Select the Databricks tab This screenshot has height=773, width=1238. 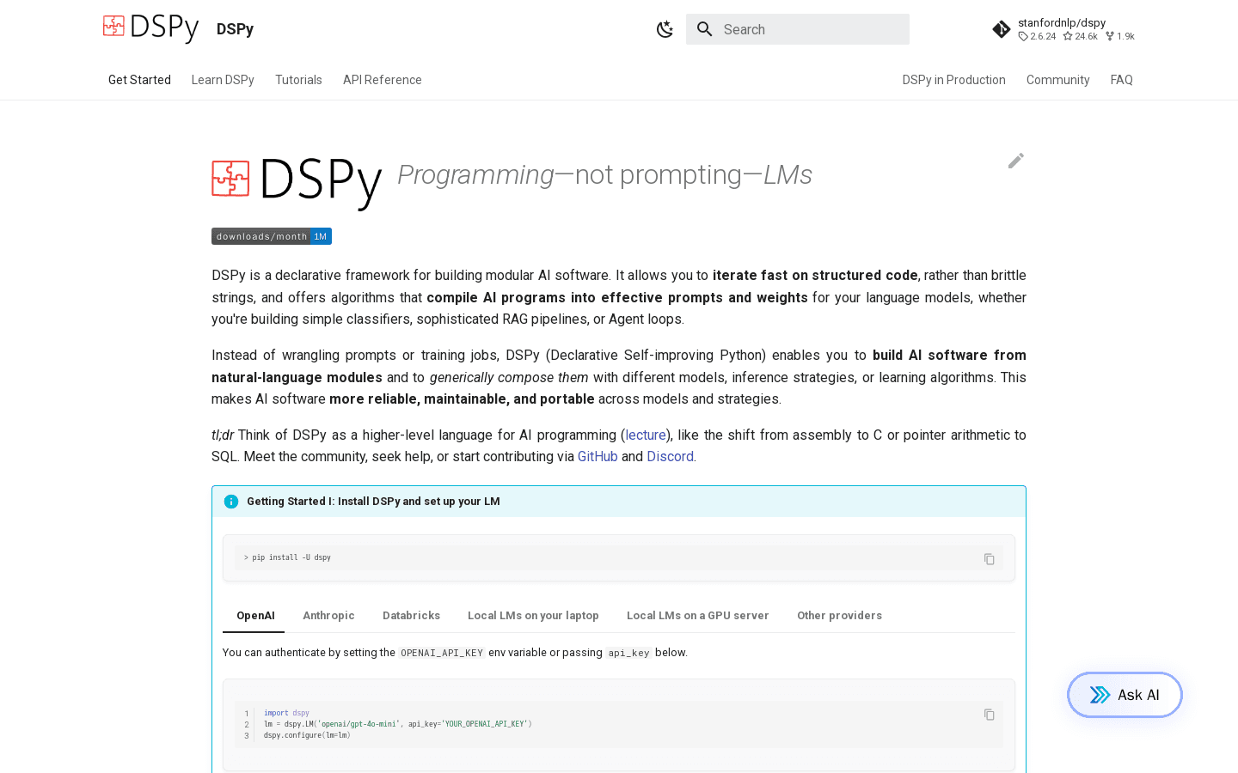pyautogui.click(x=411, y=615)
